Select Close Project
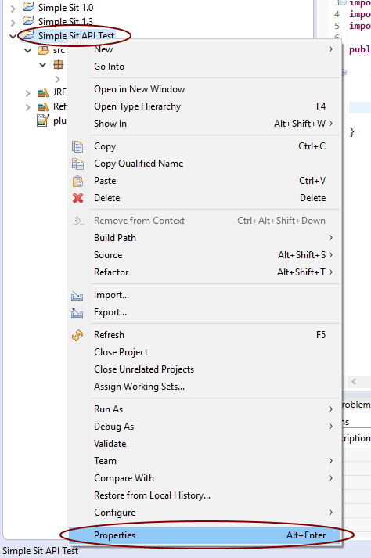 (204, 352)
